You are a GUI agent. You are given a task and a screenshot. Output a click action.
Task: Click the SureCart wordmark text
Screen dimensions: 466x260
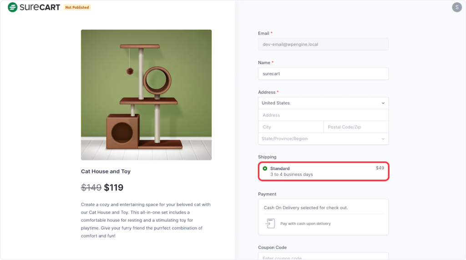coord(40,7)
